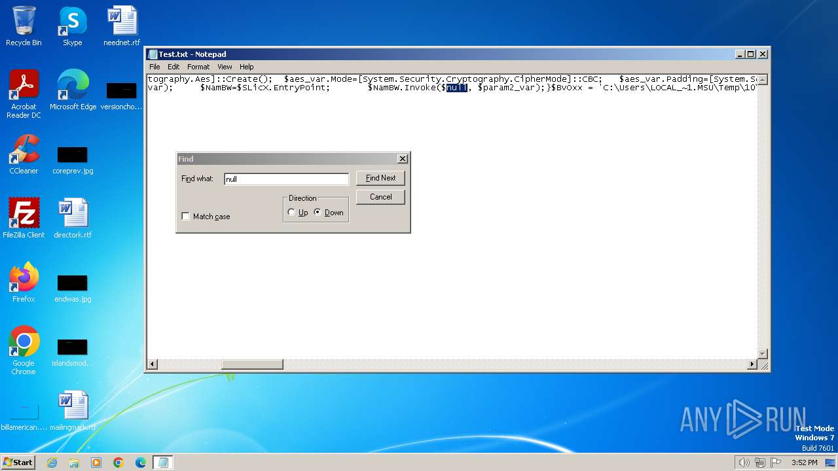Select directork.rtf desktop file

click(x=73, y=218)
